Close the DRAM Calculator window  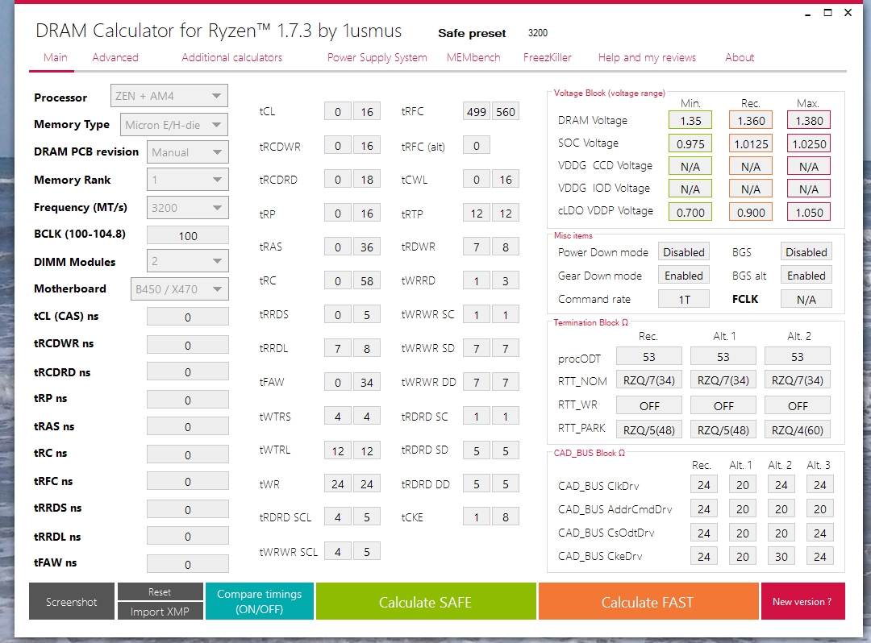pyautogui.click(x=848, y=13)
